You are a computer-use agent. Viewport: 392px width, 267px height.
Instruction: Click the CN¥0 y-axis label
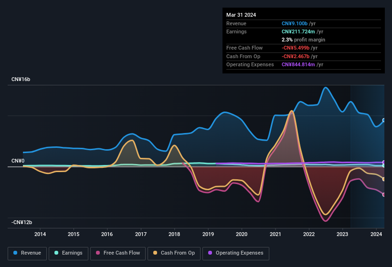click(x=18, y=161)
